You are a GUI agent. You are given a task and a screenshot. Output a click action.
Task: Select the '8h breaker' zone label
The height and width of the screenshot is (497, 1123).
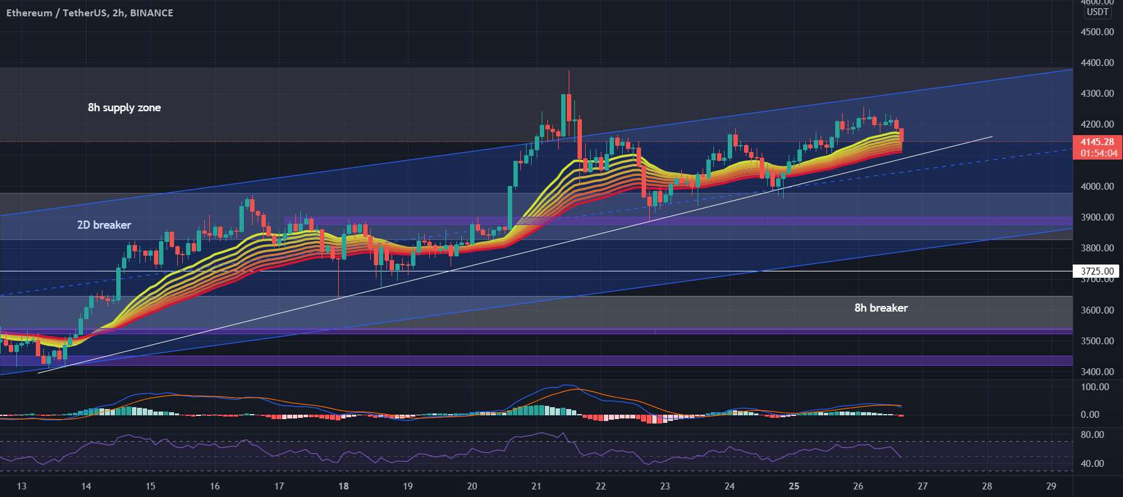tap(880, 307)
